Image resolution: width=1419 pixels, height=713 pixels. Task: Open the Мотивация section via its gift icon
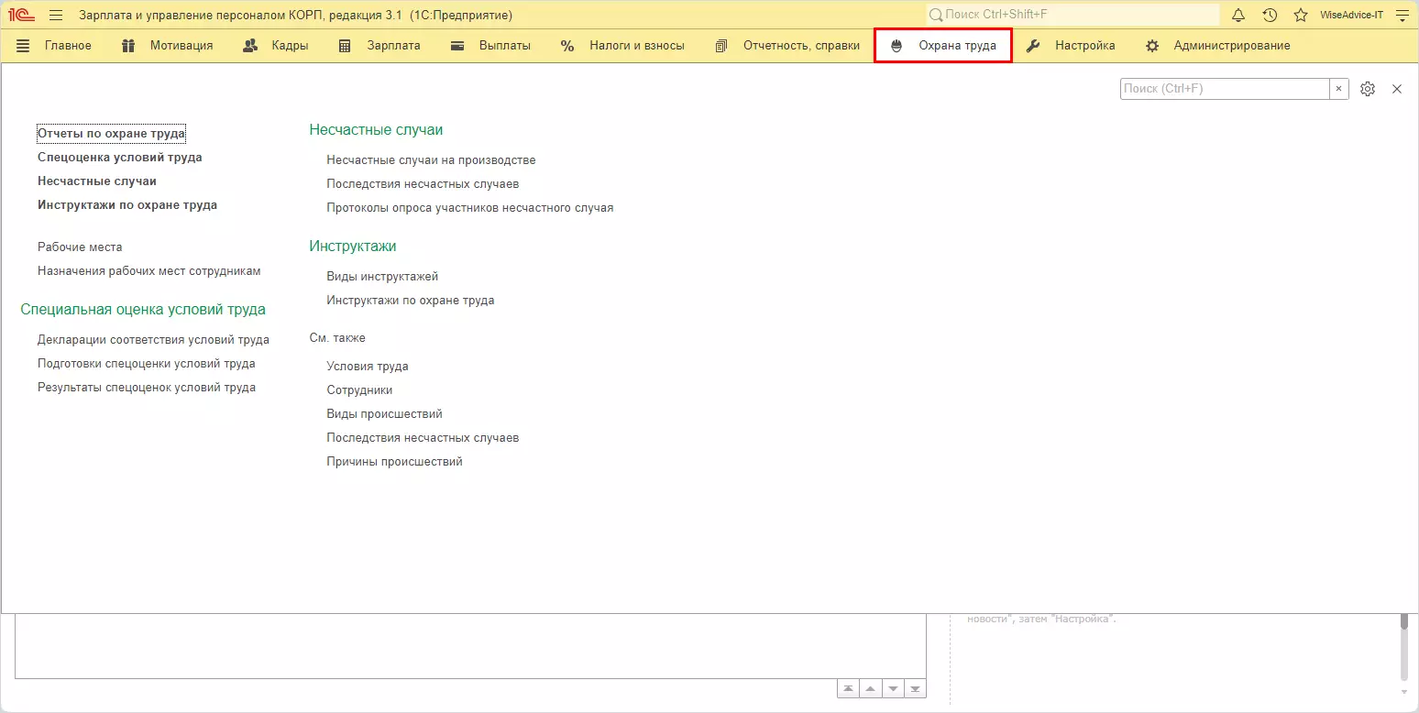pos(128,46)
